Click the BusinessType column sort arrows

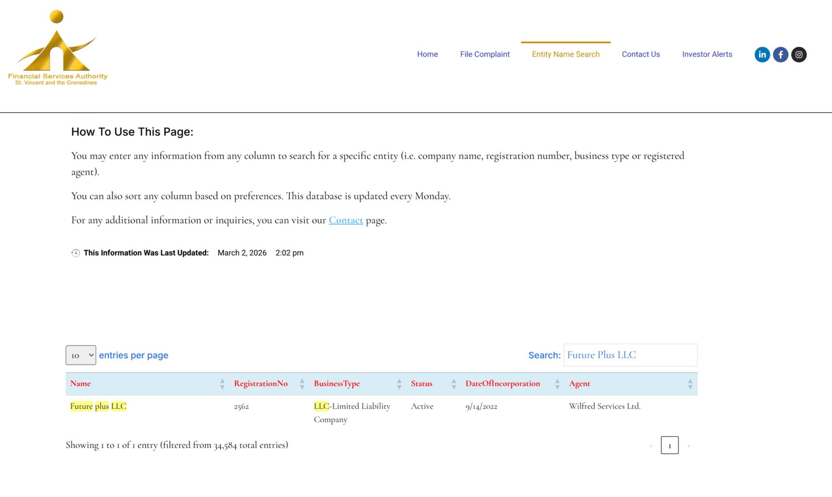(x=399, y=384)
